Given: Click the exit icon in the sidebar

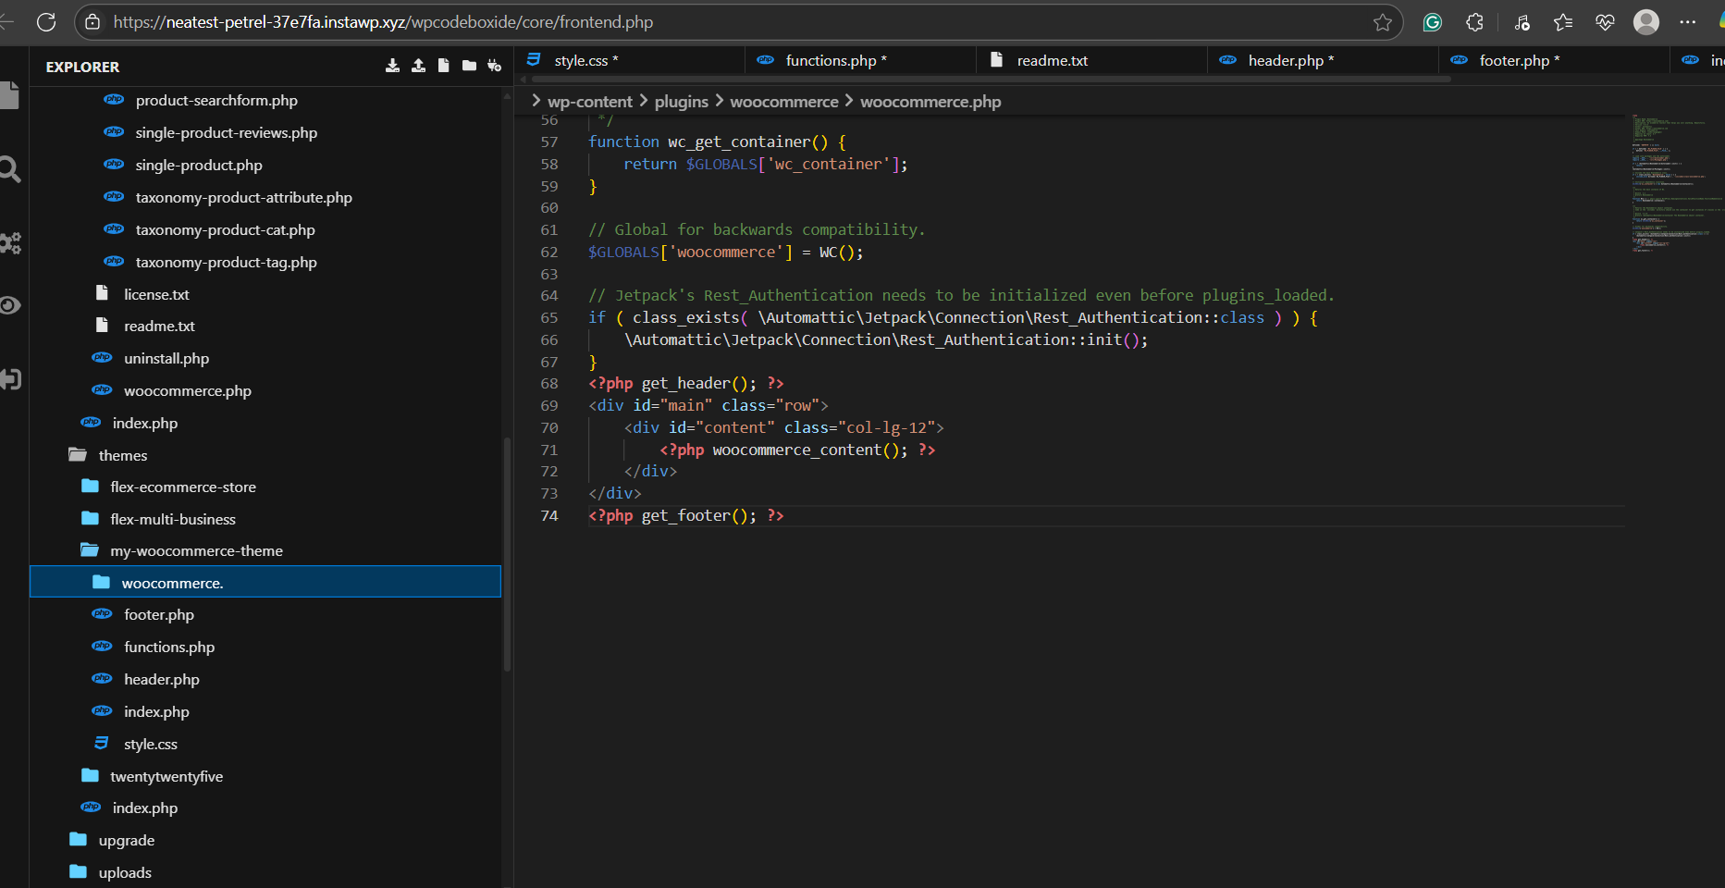Looking at the screenshot, I should click(x=9, y=379).
